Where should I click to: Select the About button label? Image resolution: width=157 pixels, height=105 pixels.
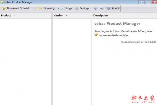(115, 8)
